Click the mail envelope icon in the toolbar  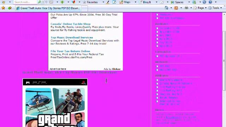(x=162, y=2)
